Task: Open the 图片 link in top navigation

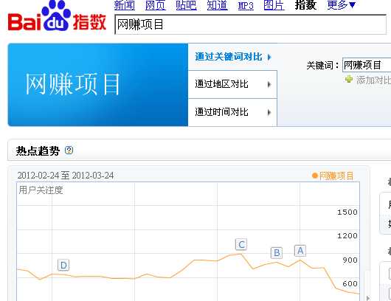Action: coord(274,5)
